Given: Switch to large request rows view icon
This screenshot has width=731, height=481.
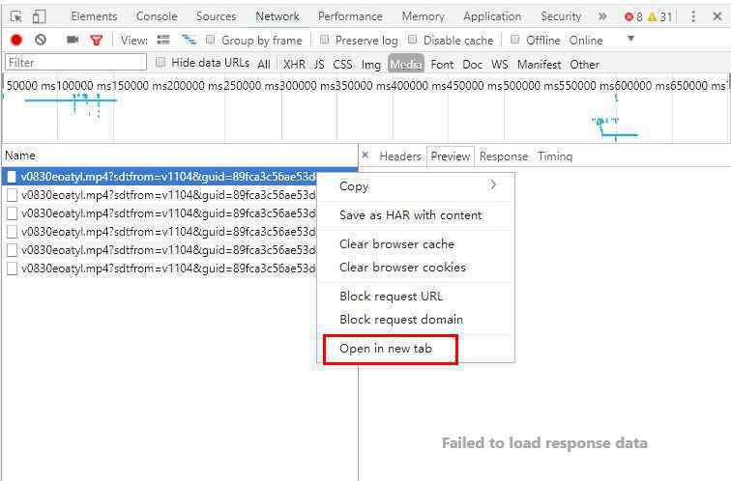Looking at the screenshot, I should click(163, 40).
